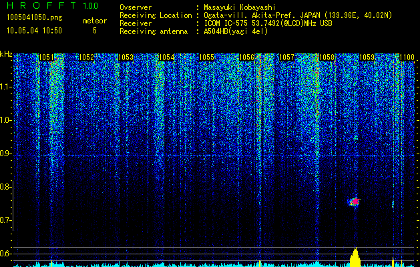Click the meteor label
Image resolution: width=420 pixels, height=267 pixels.
click(95, 21)
